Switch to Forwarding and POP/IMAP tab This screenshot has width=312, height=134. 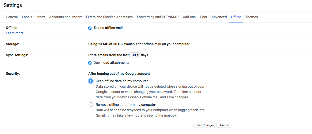(x=158, y=17)
